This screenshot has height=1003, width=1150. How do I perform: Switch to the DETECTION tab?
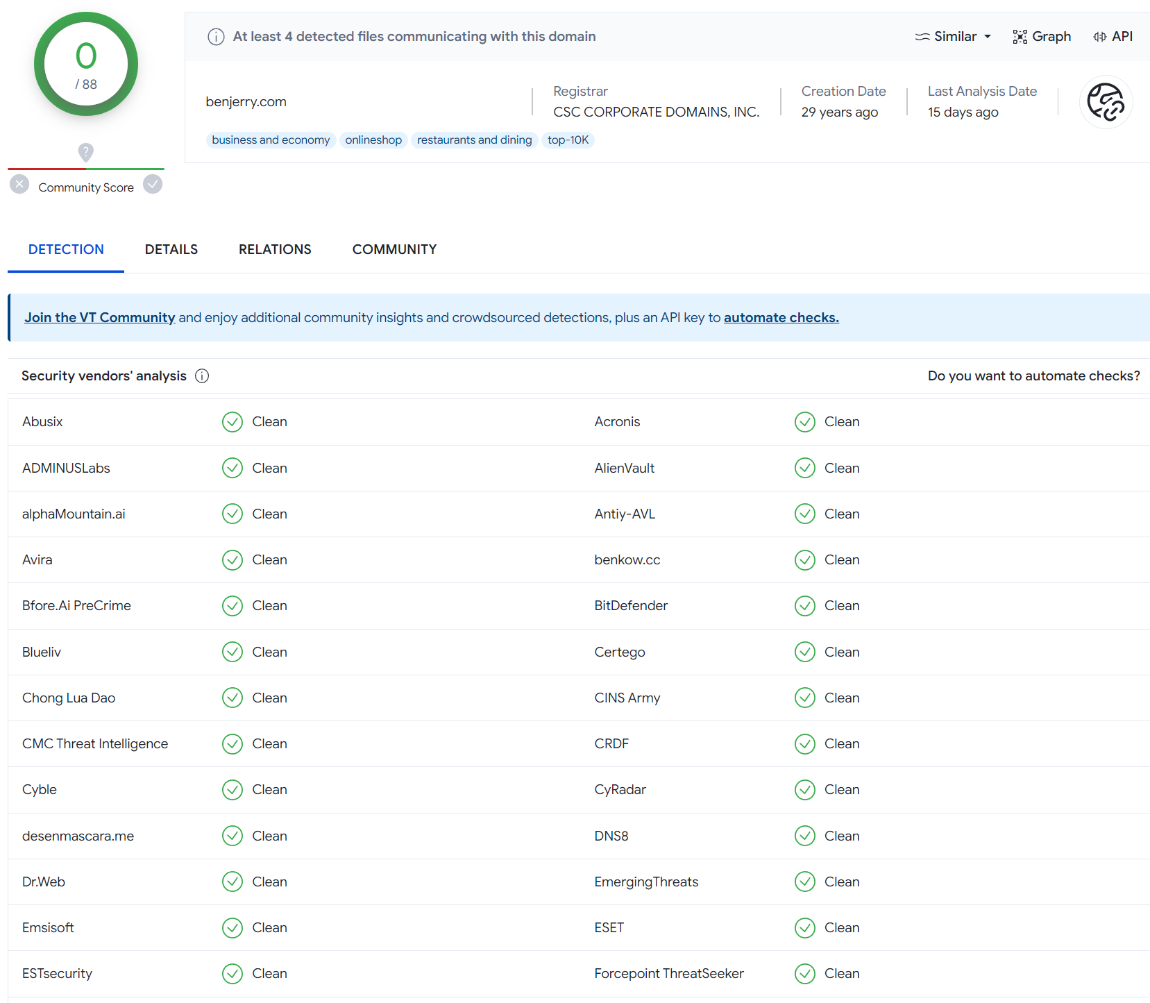point(66,249)
